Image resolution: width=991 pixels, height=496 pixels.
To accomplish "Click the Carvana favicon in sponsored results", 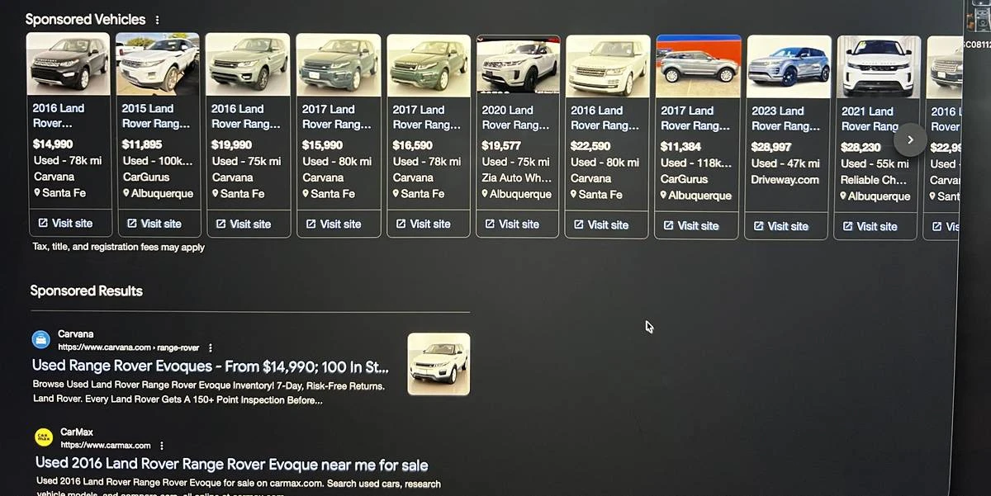I will click(x=40, y=339).
